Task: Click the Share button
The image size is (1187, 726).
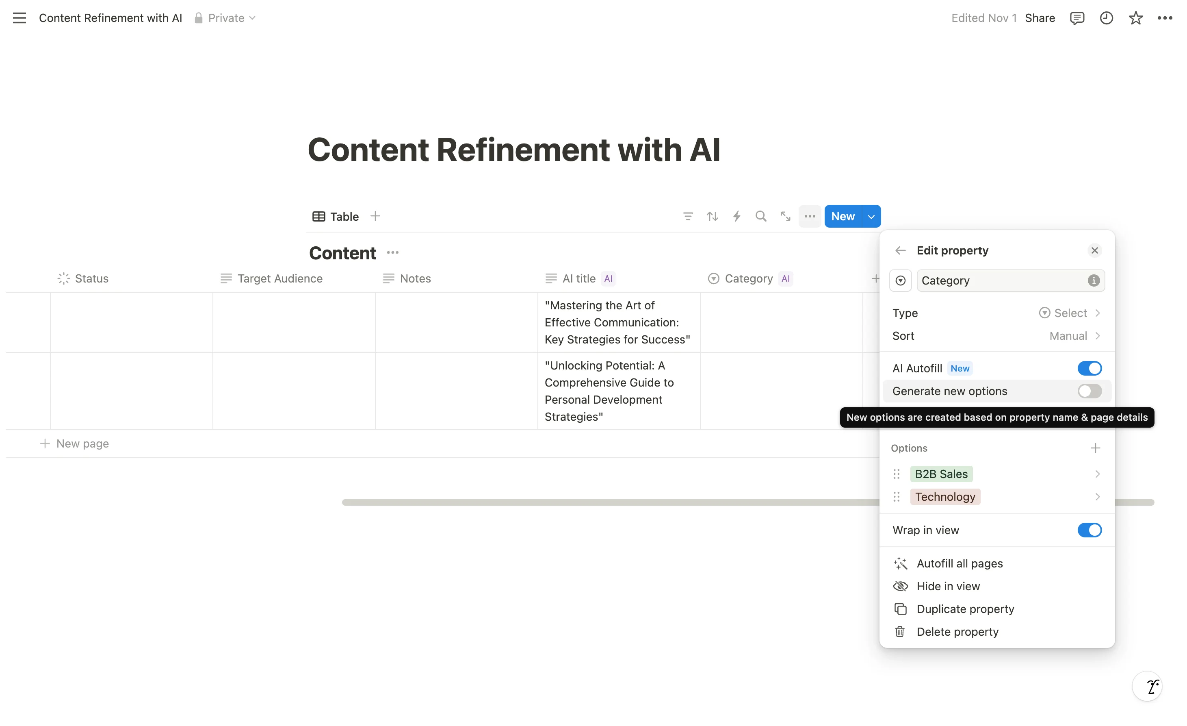Action: pyautogui.click(x=1040, y=18)
